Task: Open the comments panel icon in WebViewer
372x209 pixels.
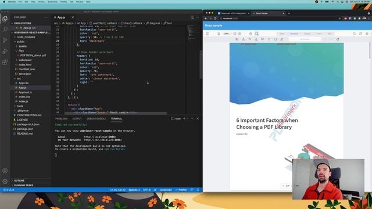Action: [360, 34]
